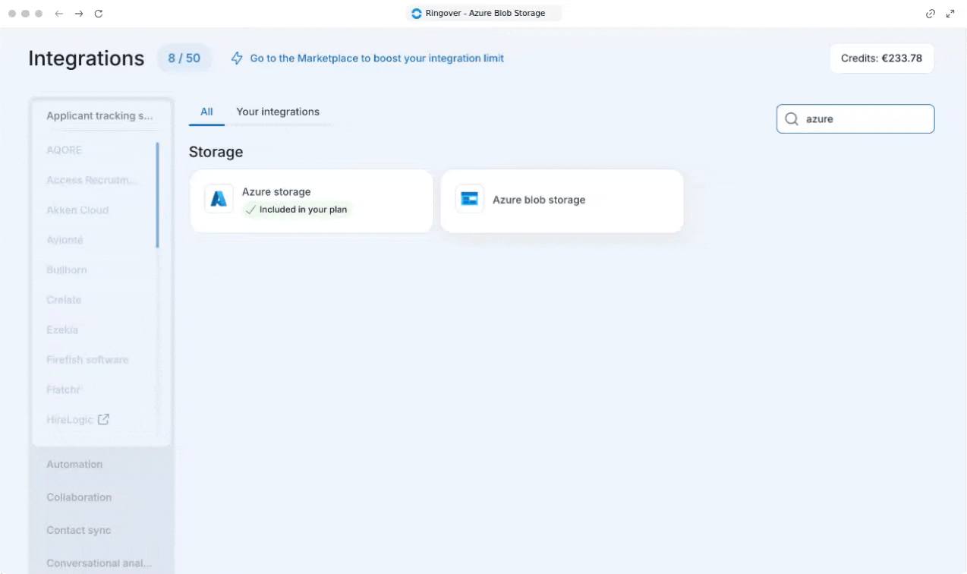
Task: Select Avionté in the sidebar
Action: pyautogui.click(x=65, y=240)
